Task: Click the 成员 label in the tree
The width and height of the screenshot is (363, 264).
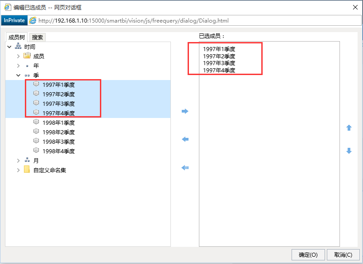Action: pyautogui.click(x=39, y=57)
